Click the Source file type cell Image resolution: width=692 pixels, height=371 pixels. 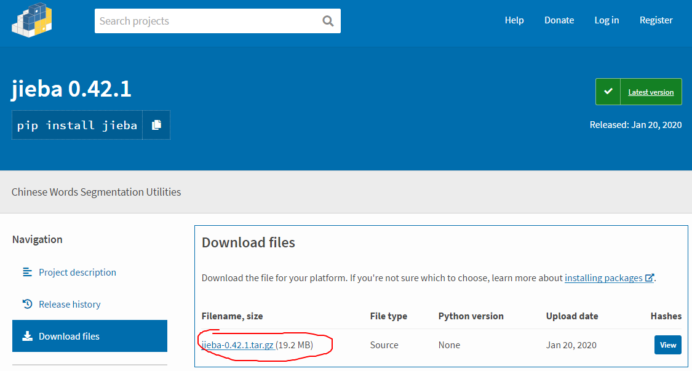(384, 345)
